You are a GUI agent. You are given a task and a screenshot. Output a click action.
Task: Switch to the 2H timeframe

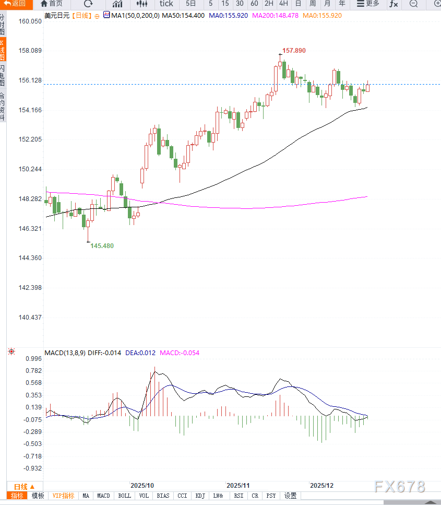pos(269,4)
